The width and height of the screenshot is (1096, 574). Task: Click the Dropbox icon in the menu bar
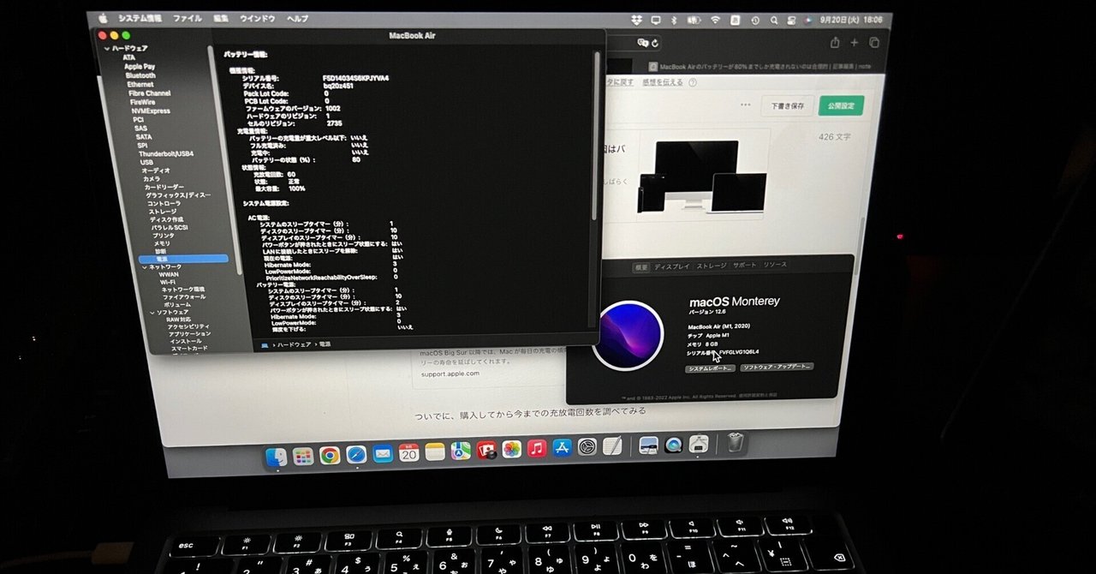pyautogui.click(x=638, y=19)
